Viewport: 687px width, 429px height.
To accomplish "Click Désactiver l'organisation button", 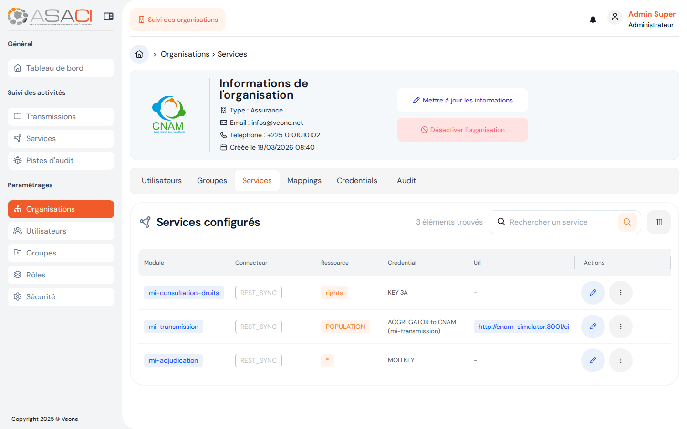I will 462,129.
